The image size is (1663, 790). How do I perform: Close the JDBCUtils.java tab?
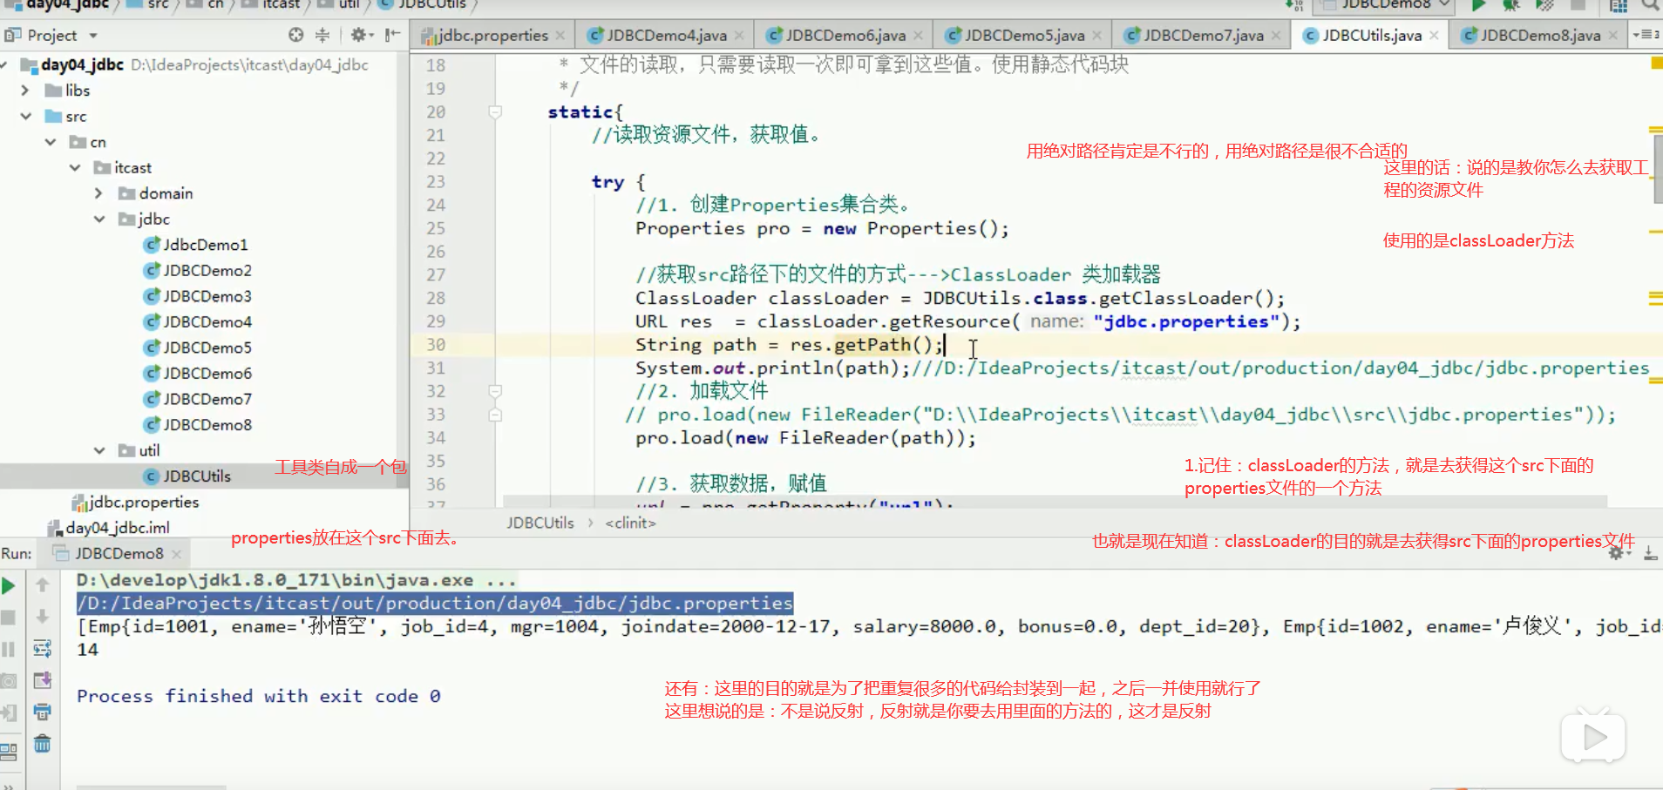[1433, 36]
